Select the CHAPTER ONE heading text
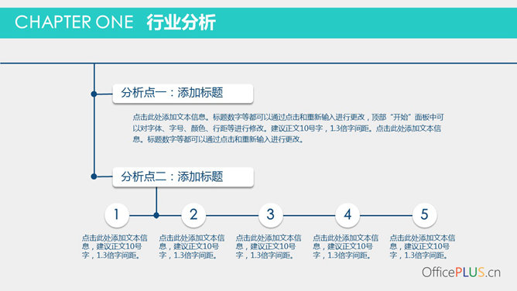 coord(74,22)
